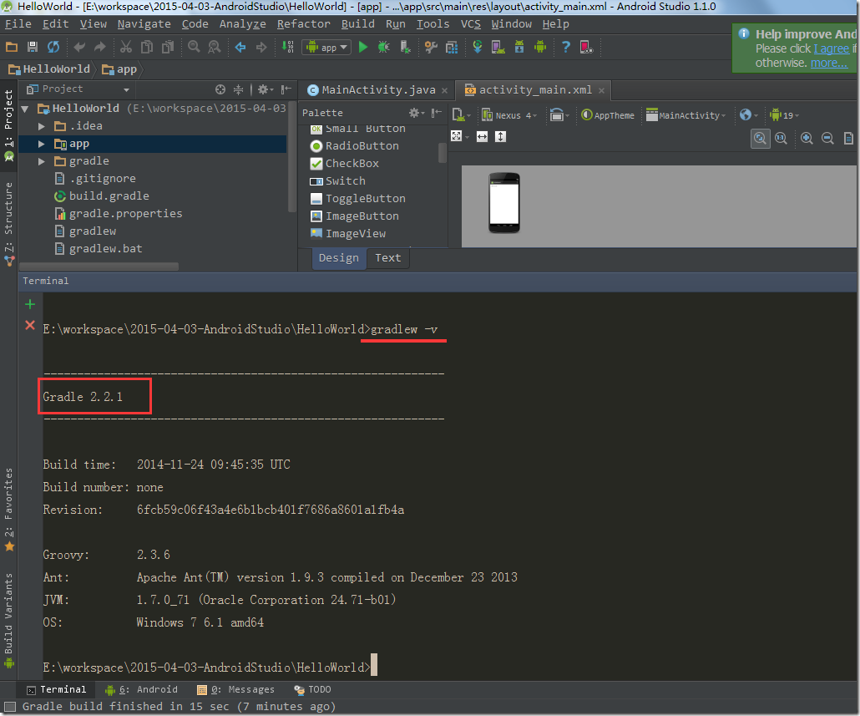The image size is (860, 716).
Task: Expand the .idea folder node
Action: click(x=41, y=126)
